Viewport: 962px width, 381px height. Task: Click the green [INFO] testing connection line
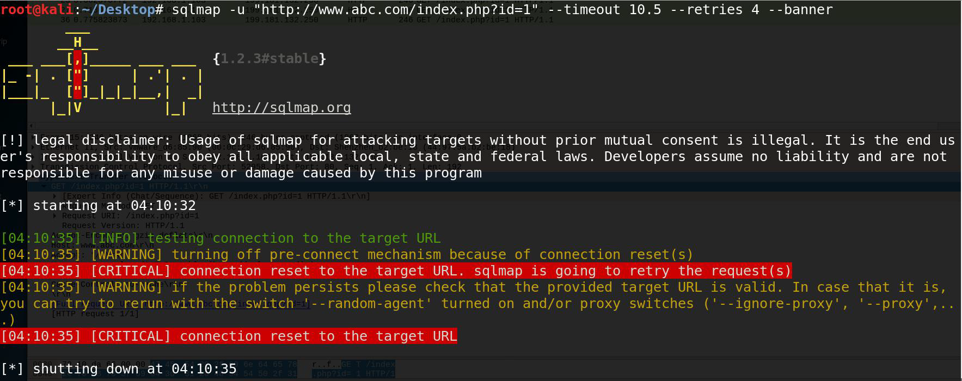220,238
